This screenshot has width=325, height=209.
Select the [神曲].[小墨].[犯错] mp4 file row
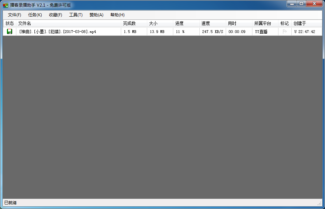coord(58,32)
